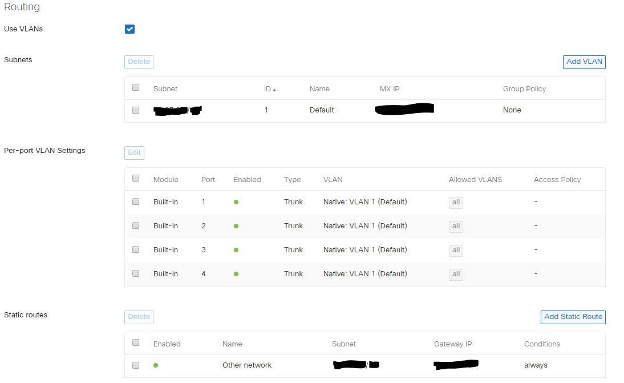Check the checkbox for port 1 row
Viewport: 624px width, 383px height.
[x=135, y=201]
